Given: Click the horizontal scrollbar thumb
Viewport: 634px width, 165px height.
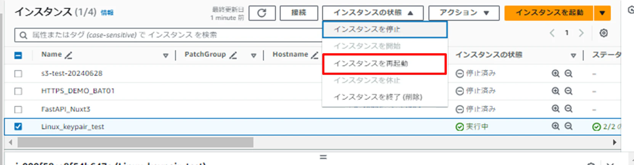Looking at the screenshot, I should pos(135,143).
